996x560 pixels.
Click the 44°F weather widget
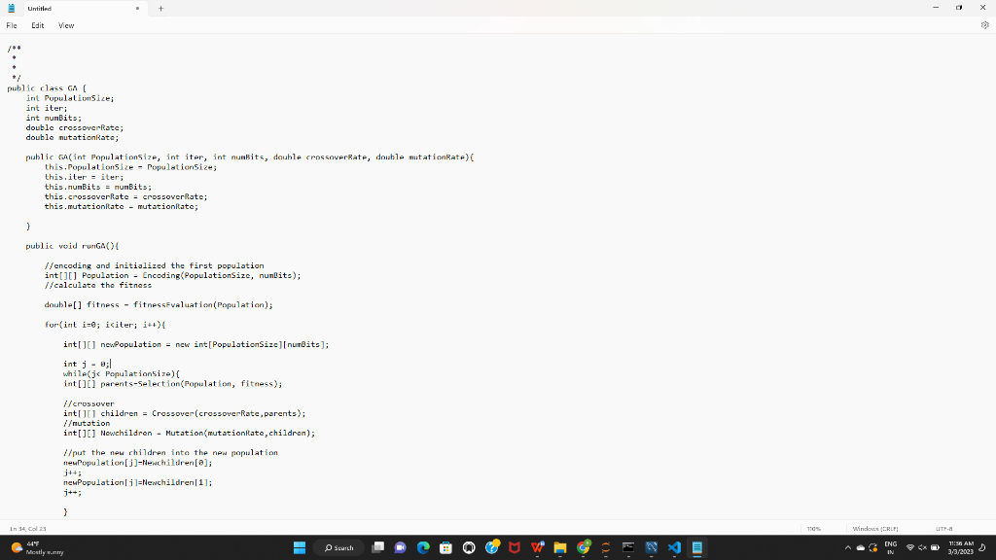click(x=29, y=547)
